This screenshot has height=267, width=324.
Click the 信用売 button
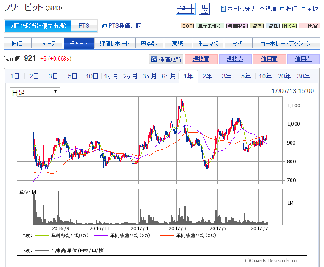303,59
